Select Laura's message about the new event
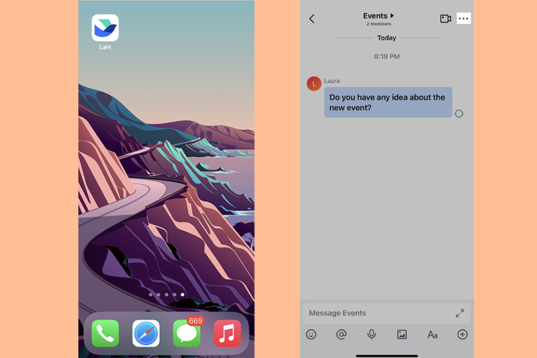Viewport: 537px width, 358px height. click(388, 102)
